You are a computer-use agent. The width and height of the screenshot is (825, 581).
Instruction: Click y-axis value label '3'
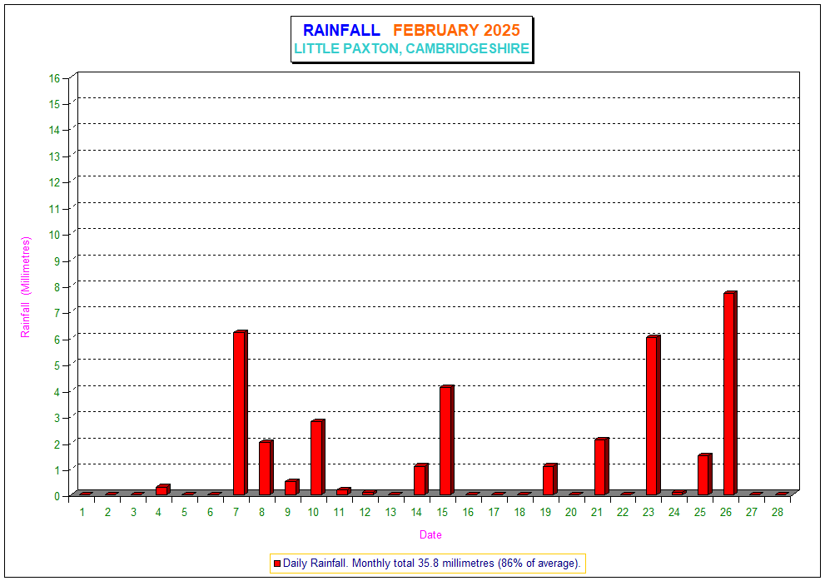57,418
